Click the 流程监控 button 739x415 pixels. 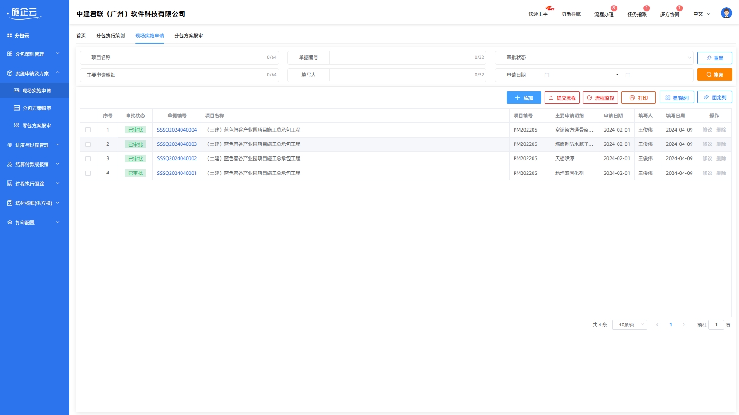(600, 98)
